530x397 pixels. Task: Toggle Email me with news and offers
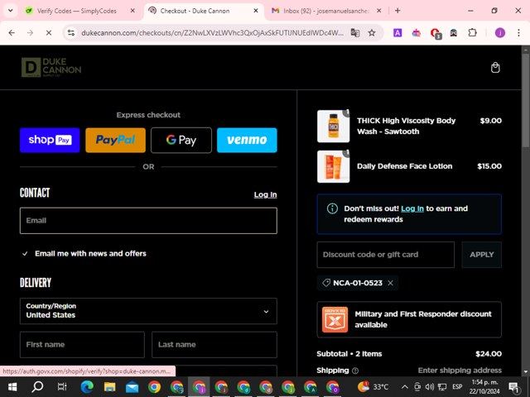pyautogui.click(x=25, y=254)
